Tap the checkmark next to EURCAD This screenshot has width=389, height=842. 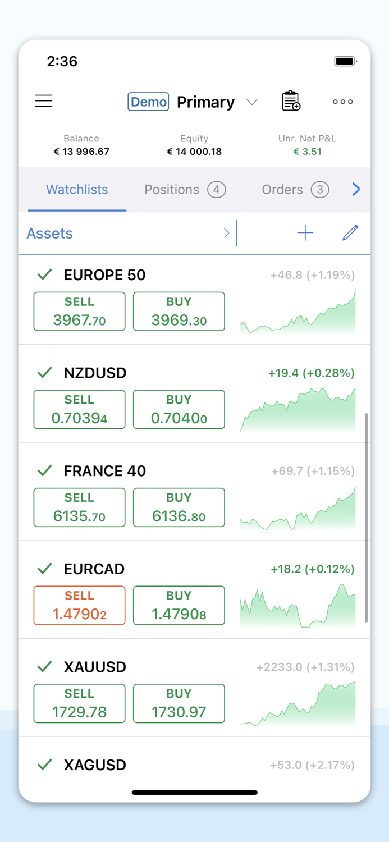44,569
